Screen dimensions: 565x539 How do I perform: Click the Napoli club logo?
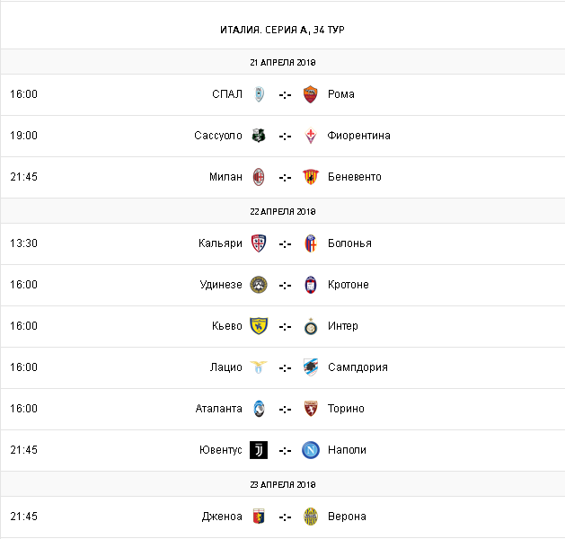tap(311, 450)
